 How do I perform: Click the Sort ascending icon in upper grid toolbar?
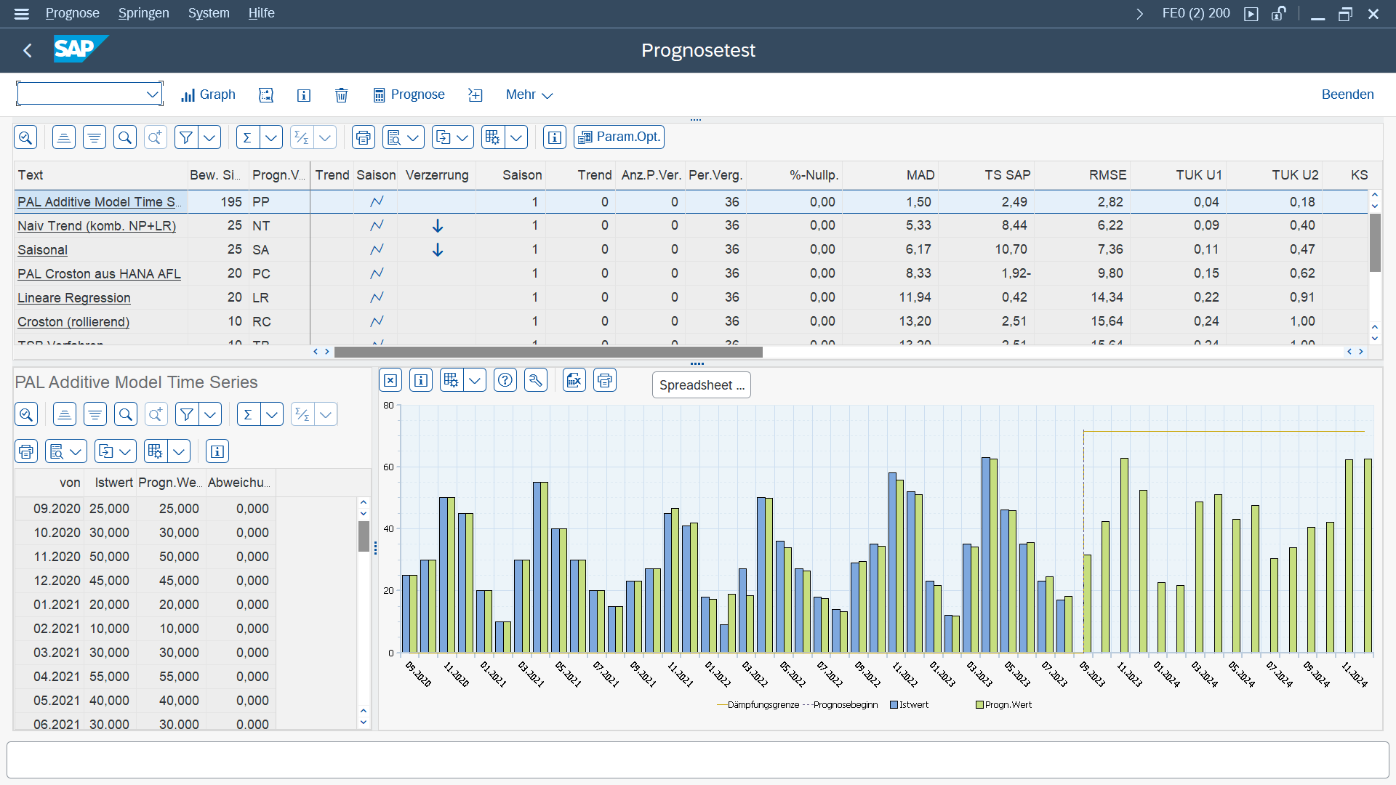(x=64, y=137)
